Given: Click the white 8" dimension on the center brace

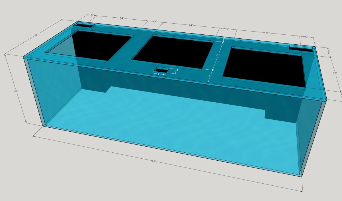Looking at the screenshot, I should coord(210,76).
